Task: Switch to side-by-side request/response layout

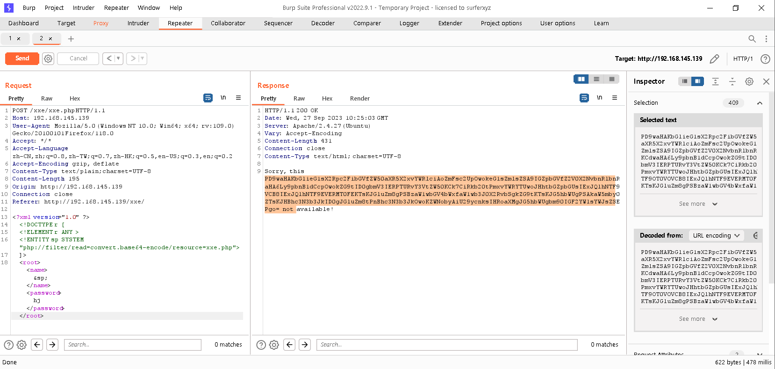Action: click(581, 79)
